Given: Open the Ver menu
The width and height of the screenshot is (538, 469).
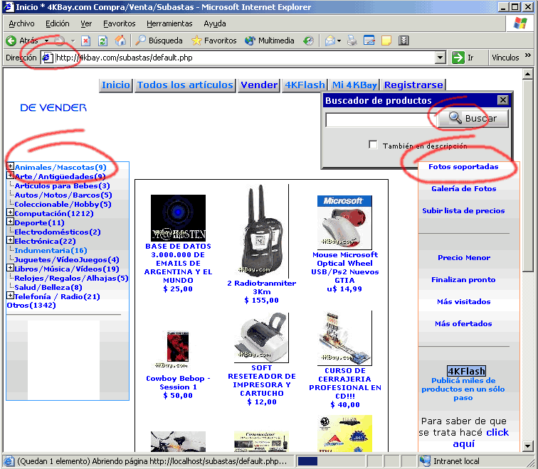Looking at the screenshot, I should [86, 23].
